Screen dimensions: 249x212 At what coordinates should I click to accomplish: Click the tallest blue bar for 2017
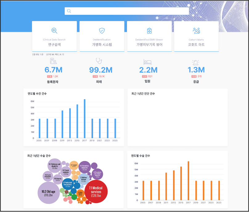point(84,119)
